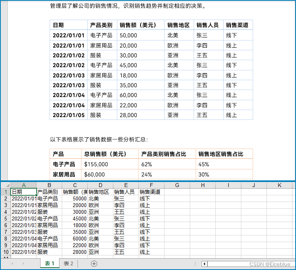This screenshot has width=296, height=270.
Task: Click 35,000 in the document table
Action: click(128, 85)
